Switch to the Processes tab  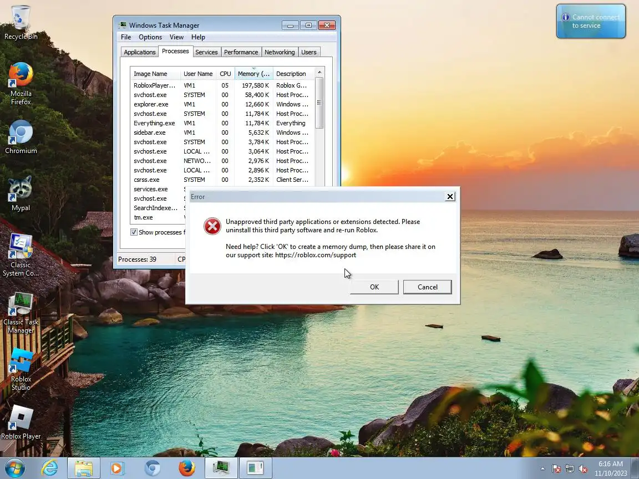(175, 52)
